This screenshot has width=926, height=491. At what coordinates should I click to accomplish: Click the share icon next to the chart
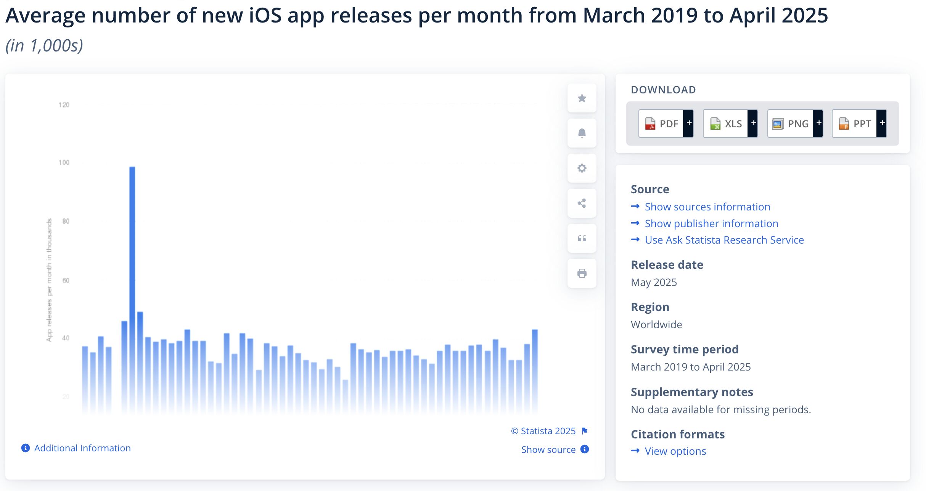click(581, 203)
